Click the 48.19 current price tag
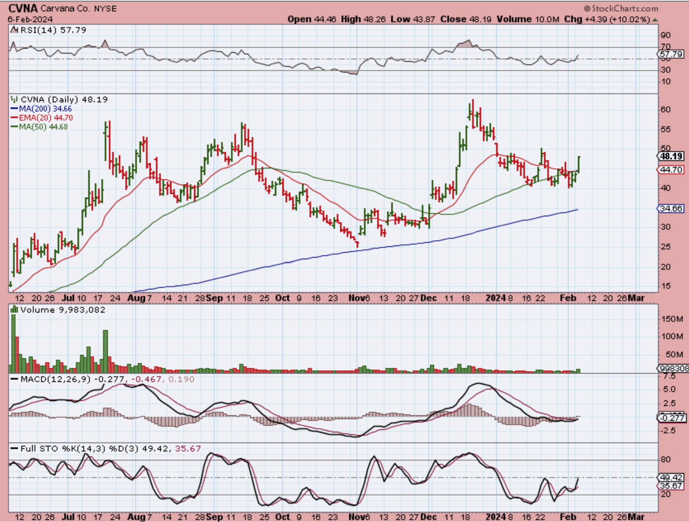 pos(671,156)
